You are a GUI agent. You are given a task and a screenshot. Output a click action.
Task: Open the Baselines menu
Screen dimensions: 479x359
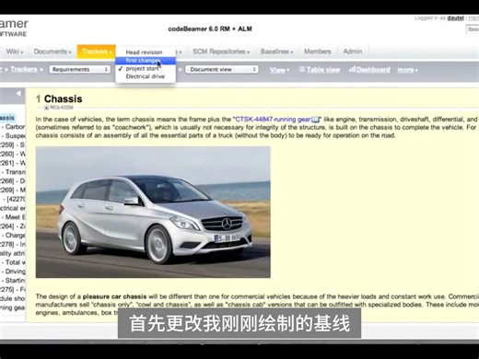276,52
